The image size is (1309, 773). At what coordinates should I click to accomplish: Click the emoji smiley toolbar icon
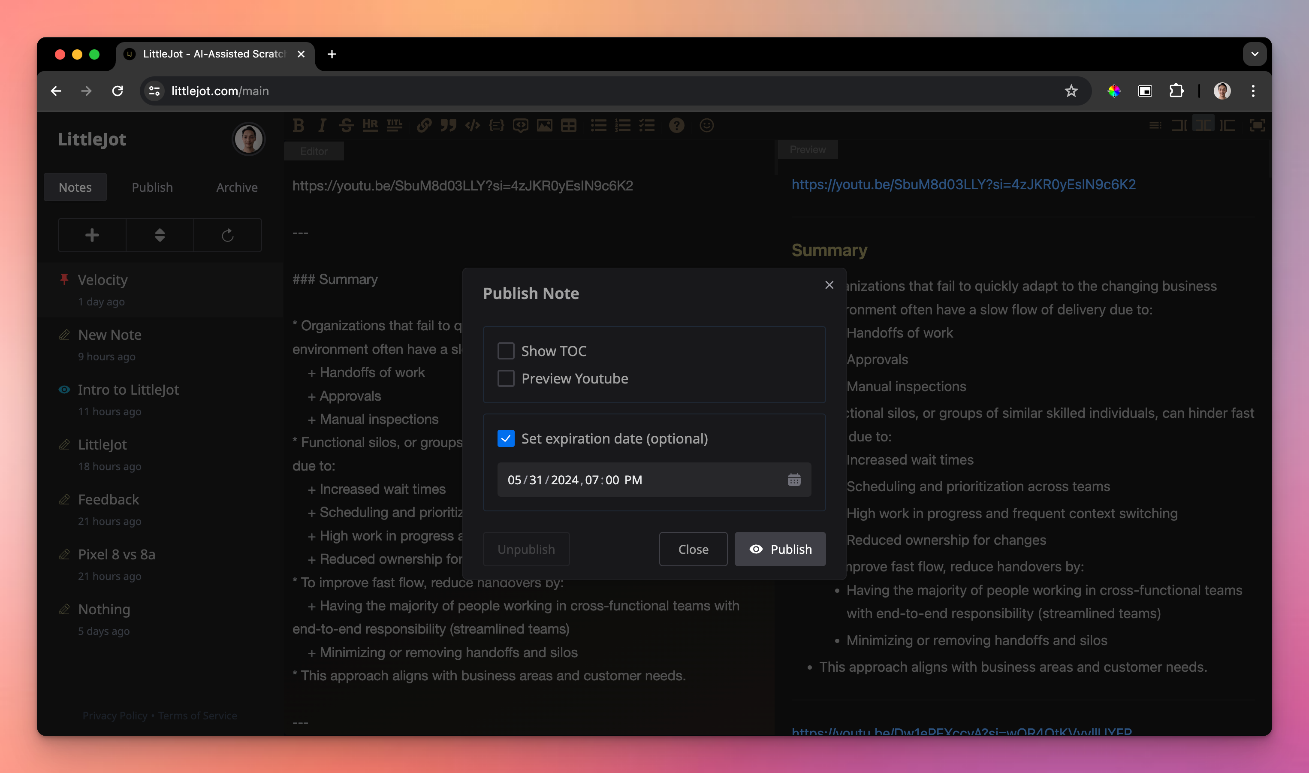tap(706, 126)
